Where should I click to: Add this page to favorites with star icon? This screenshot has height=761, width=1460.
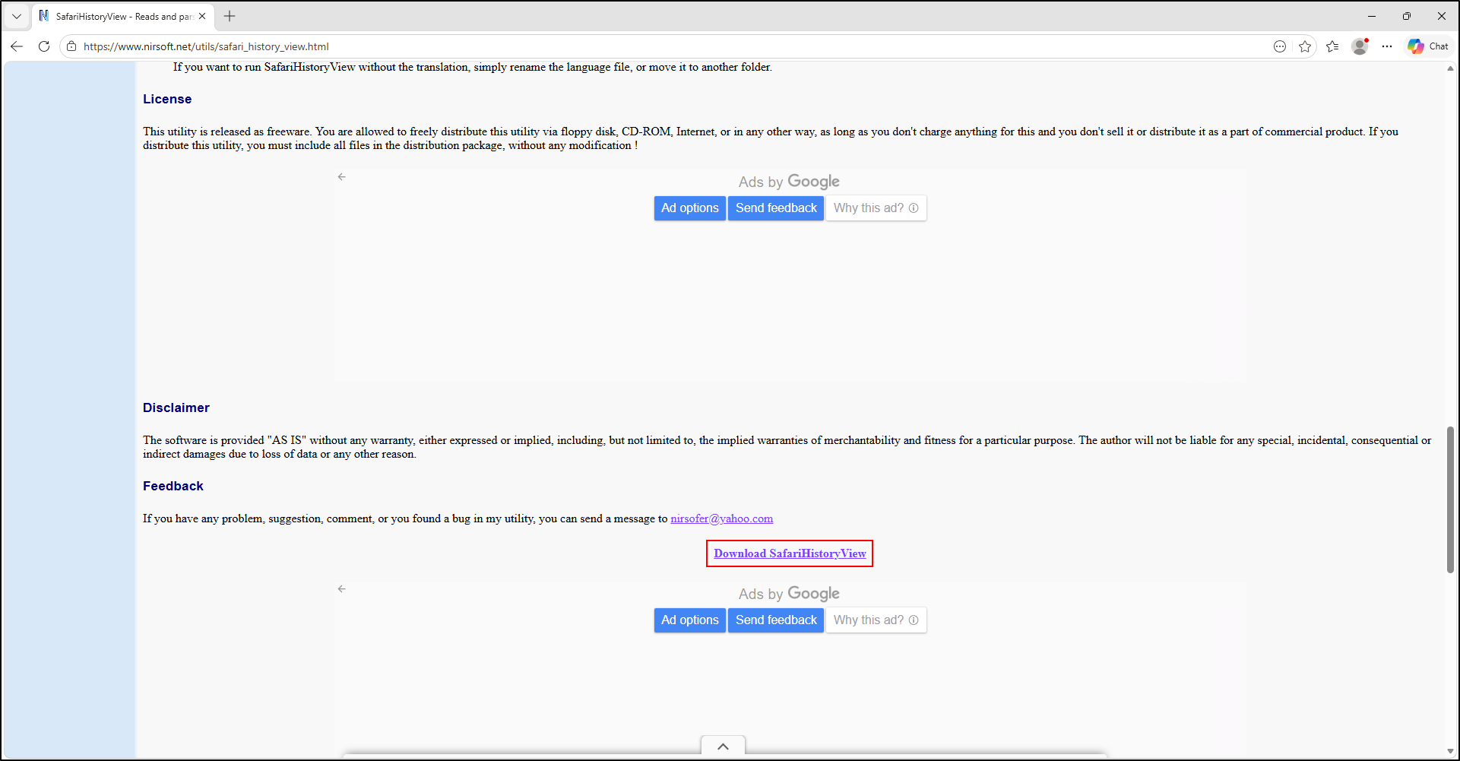tap(1305, 46)
